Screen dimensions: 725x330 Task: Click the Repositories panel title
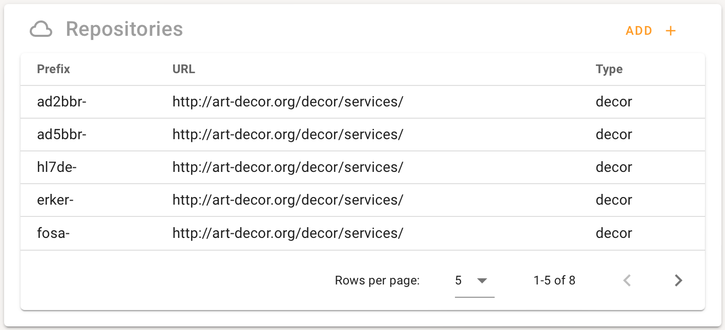click(x=124, y=30)
